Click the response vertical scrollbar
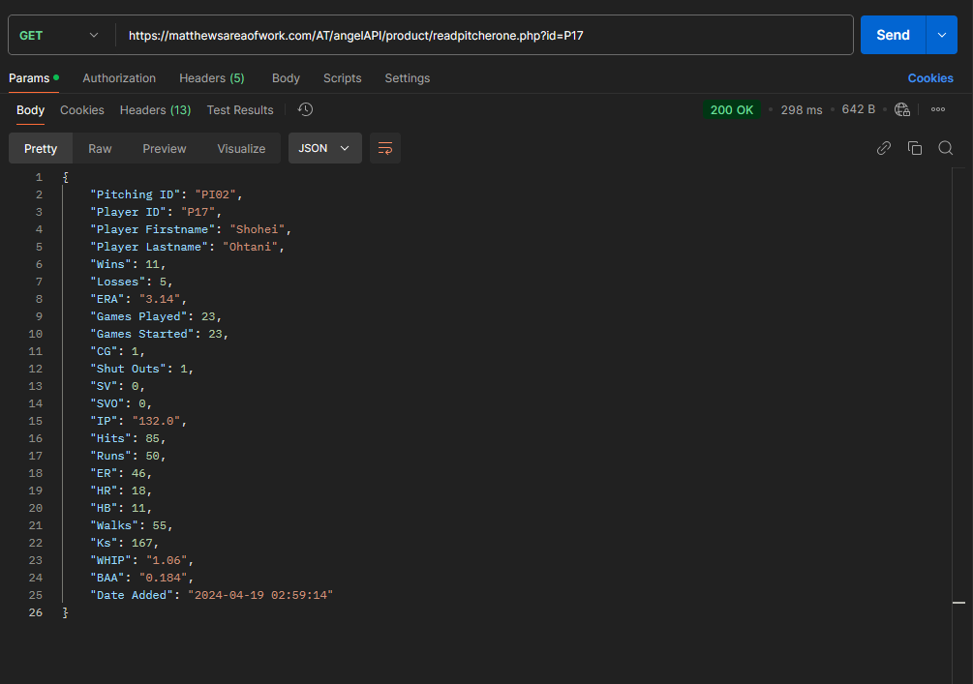Viewport: 973px width, 684px height. pos(958,426)
